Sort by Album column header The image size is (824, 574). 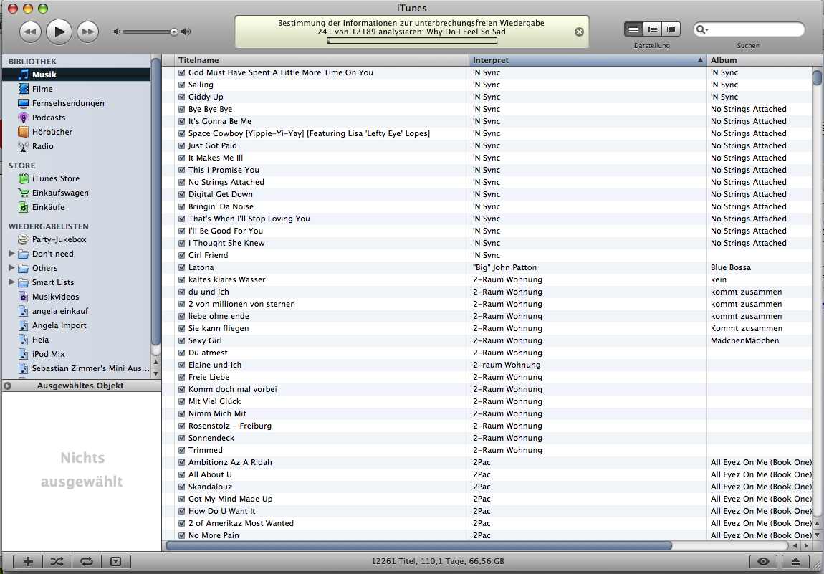point(760,60)
